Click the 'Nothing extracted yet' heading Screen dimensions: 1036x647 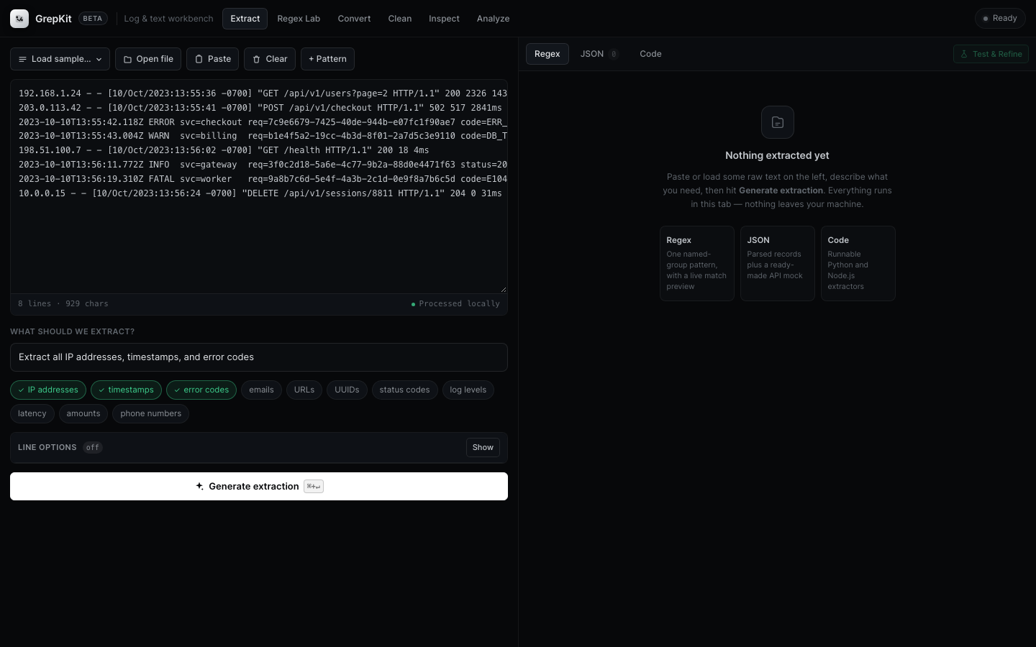point(777,155)
